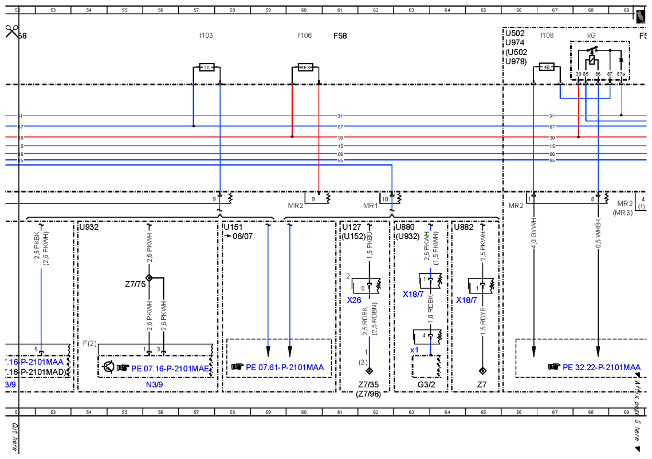This screenshot has width=652, height=459.
Task: Click the transistor icon beside PE 07.16-P-2101MAE
Action: pos(109,367)
